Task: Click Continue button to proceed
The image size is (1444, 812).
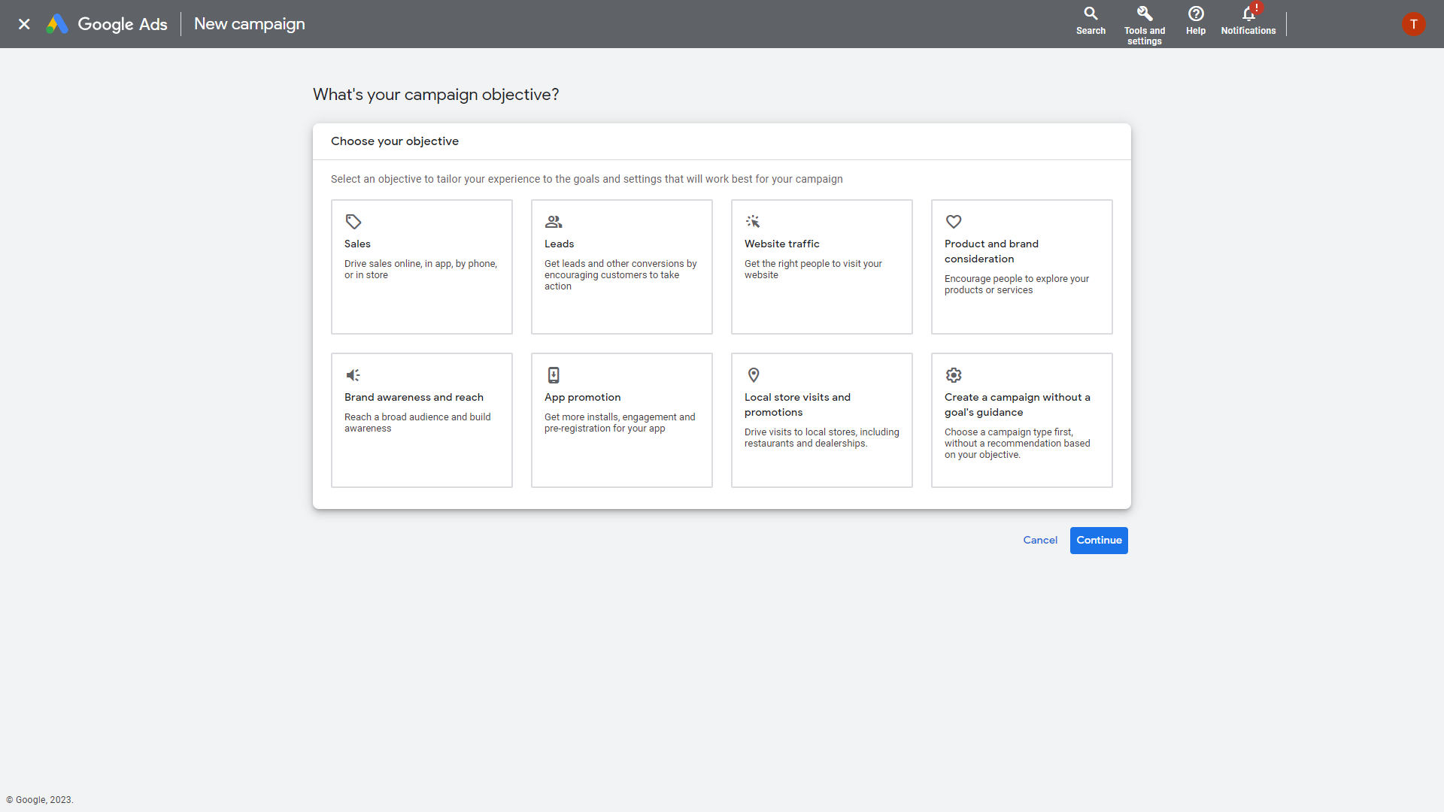Action: point(1099,539)
